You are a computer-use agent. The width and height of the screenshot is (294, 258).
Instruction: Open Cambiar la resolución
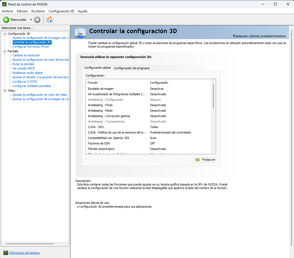pos(26,55)
